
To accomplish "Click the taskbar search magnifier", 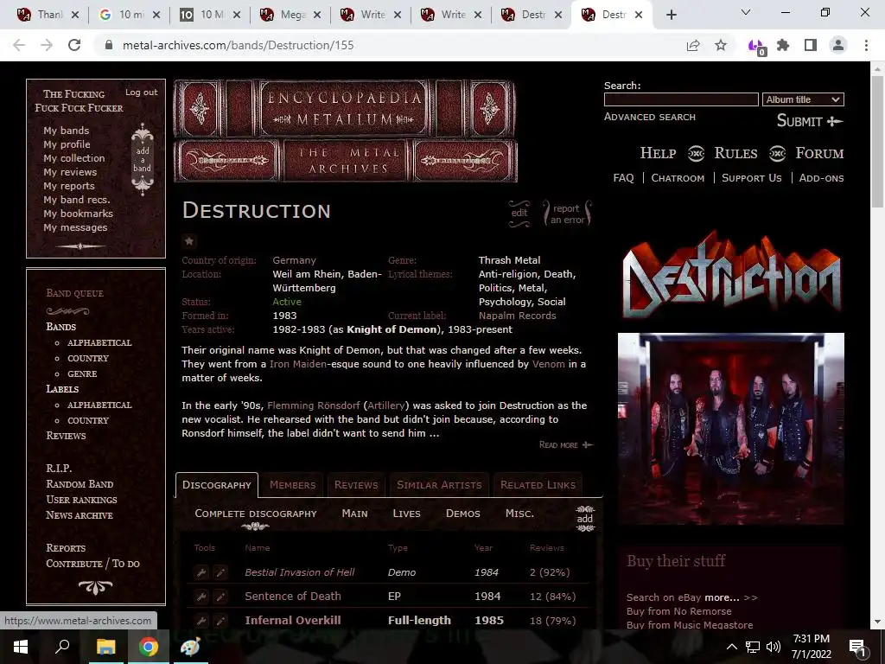I will click(62, 647).
